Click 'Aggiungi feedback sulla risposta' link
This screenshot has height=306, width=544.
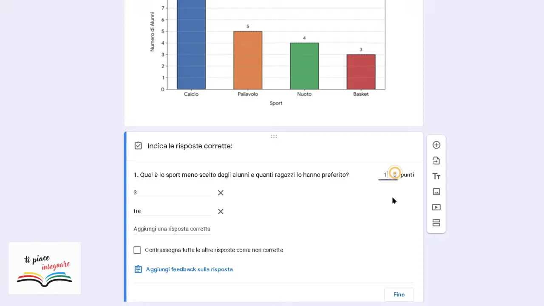pos(189,269)
